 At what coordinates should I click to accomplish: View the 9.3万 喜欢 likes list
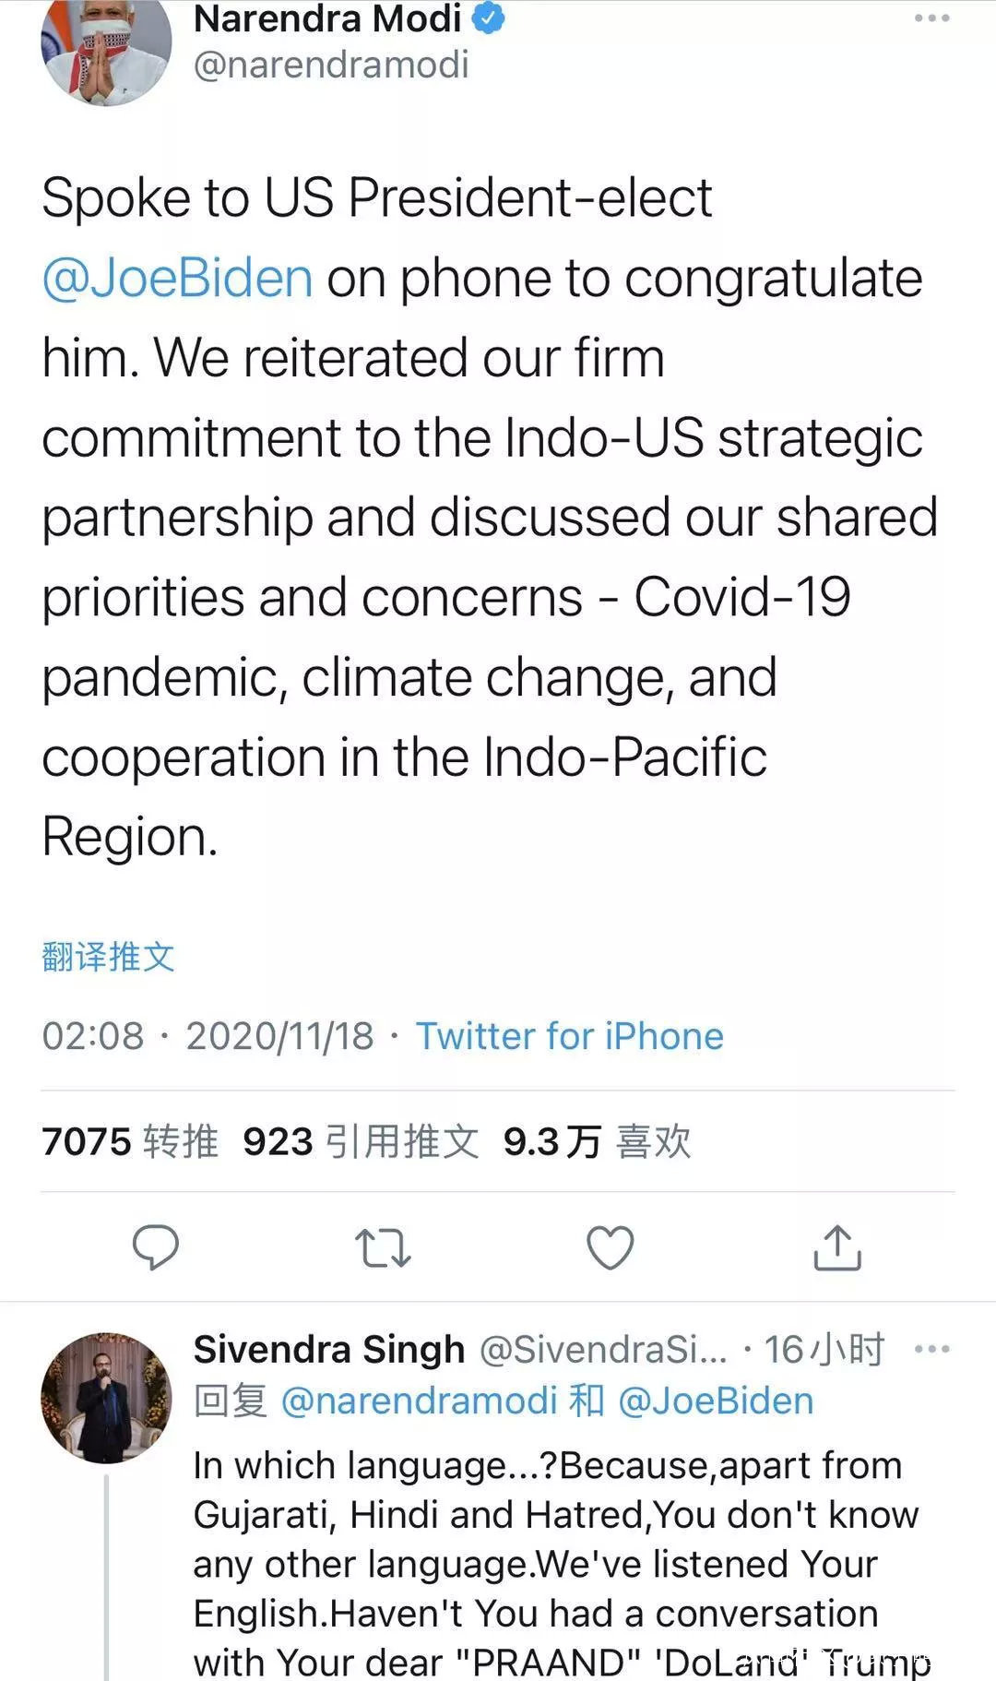597,1141
